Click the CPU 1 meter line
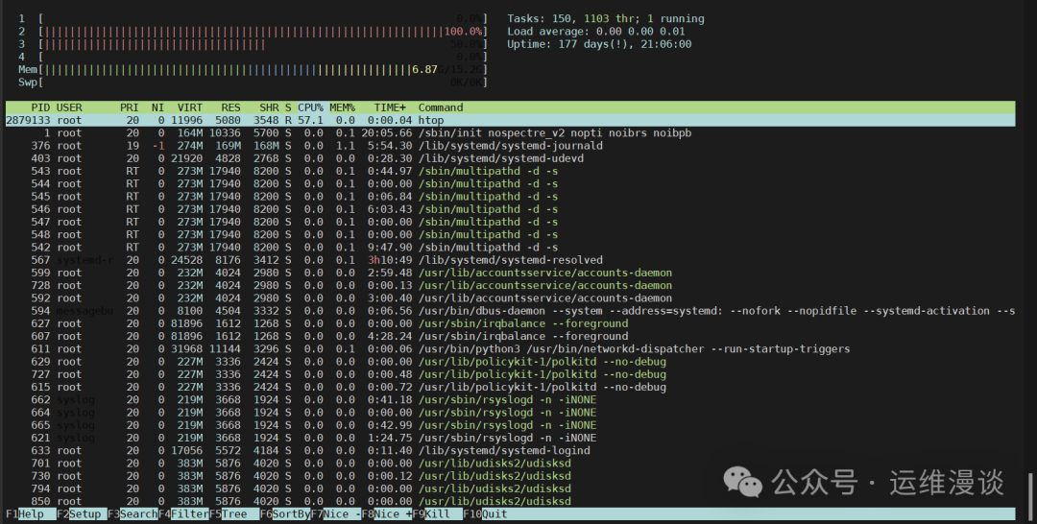This screenshot has width=1037, height=524. tap(253, 19)
